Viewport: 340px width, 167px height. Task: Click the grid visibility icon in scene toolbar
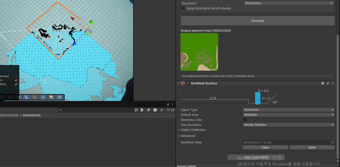10,97
